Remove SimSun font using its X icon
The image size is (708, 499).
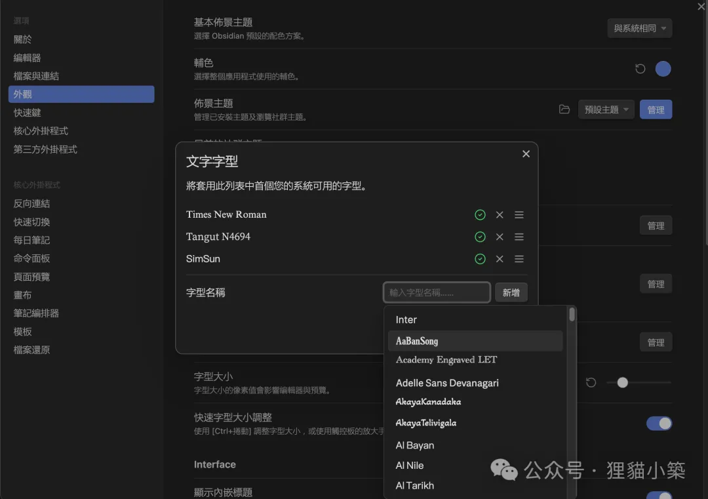click(x=500, y=259)
